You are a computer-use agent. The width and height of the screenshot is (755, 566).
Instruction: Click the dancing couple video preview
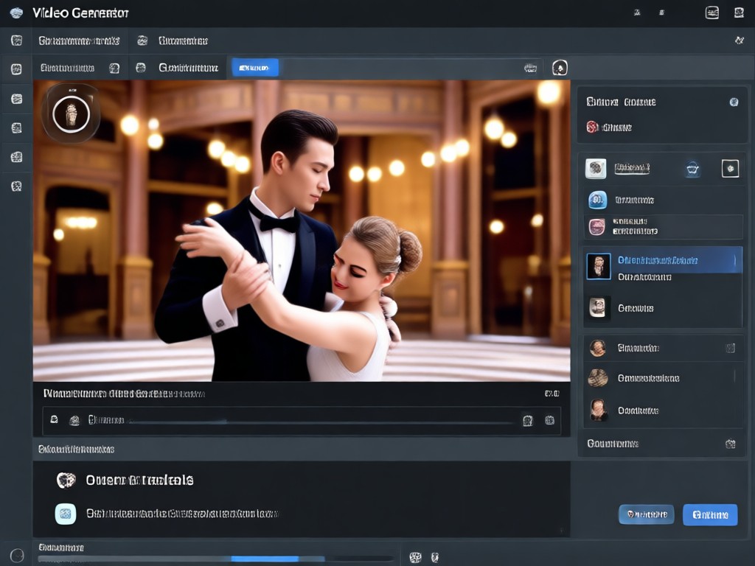[302, 231]
